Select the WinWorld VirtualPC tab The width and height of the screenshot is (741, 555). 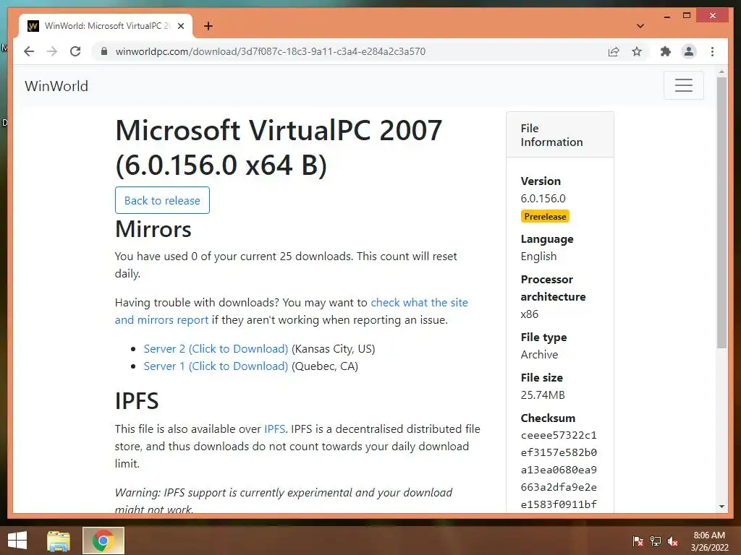click(x=106, y=27)
